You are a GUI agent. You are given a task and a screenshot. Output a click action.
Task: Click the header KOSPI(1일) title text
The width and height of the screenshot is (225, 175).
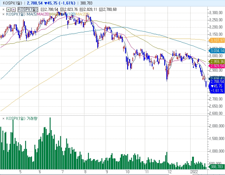pos(13,3)
